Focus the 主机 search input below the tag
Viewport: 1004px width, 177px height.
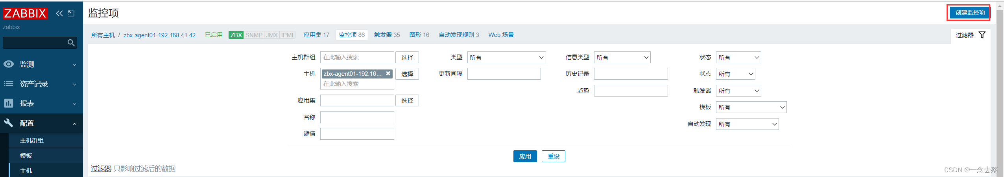click(357, 84)
